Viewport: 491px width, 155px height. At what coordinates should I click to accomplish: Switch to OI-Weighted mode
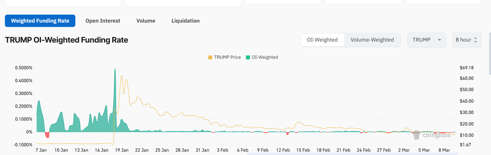click(322, 40)
